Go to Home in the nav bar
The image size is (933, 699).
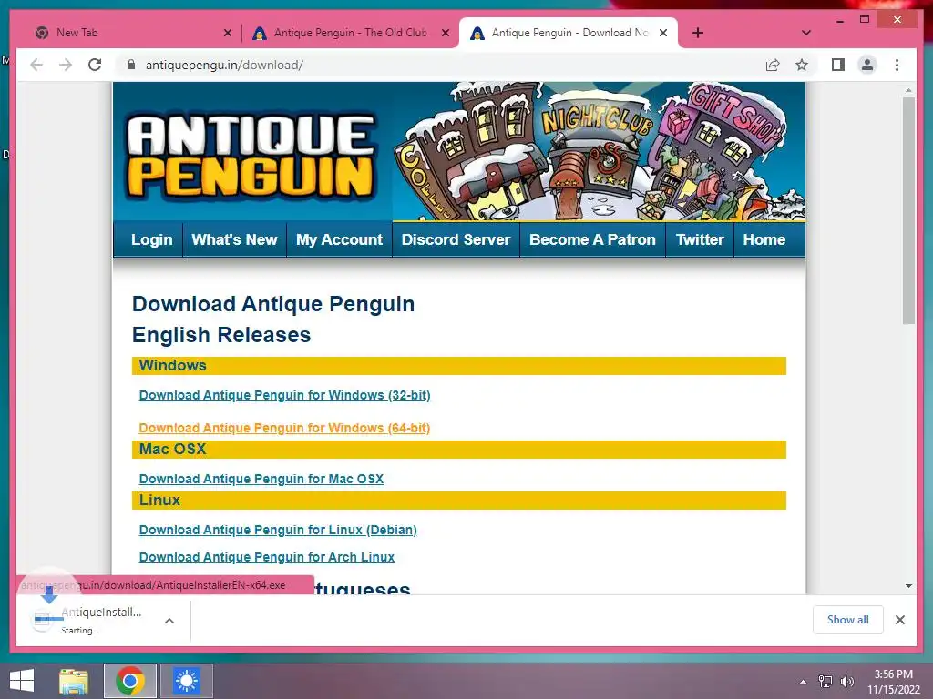(x=764, y=239)
